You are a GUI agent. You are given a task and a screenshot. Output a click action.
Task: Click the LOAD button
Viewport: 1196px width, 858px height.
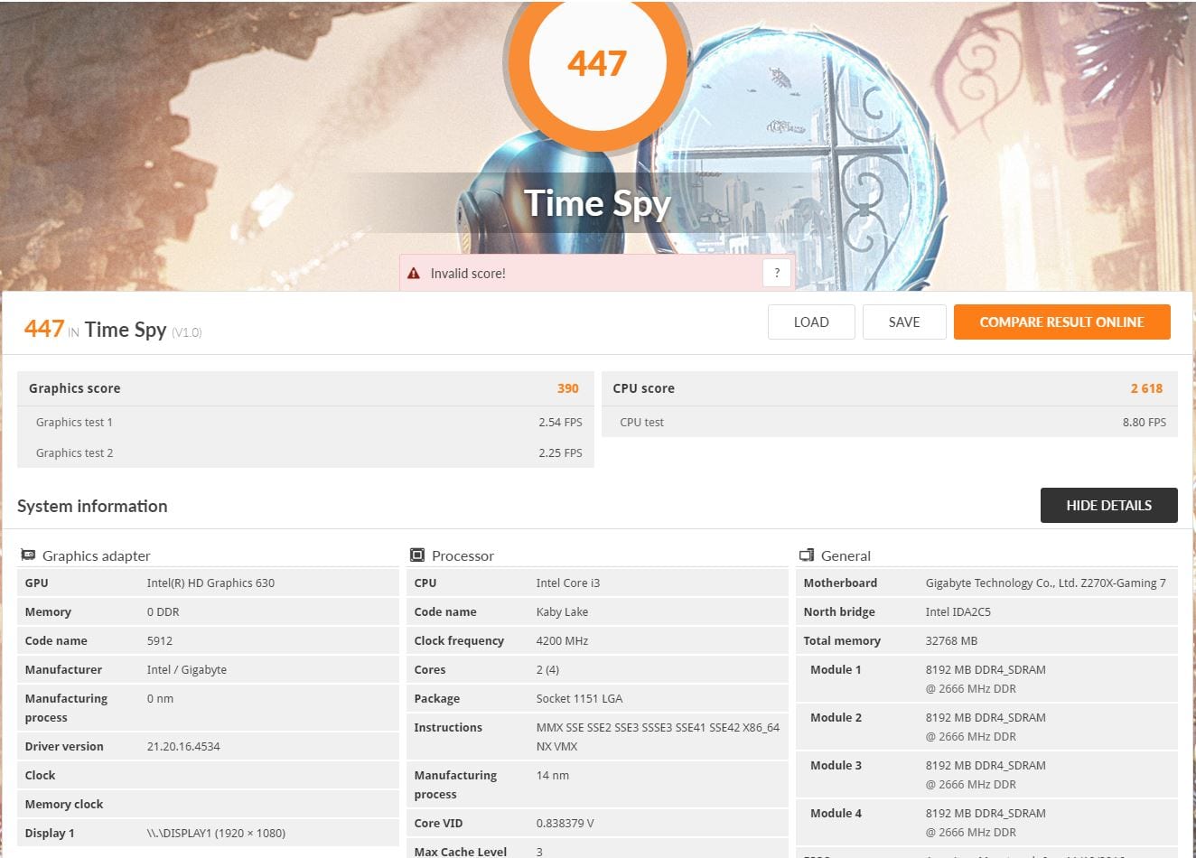tap(811, 322)
